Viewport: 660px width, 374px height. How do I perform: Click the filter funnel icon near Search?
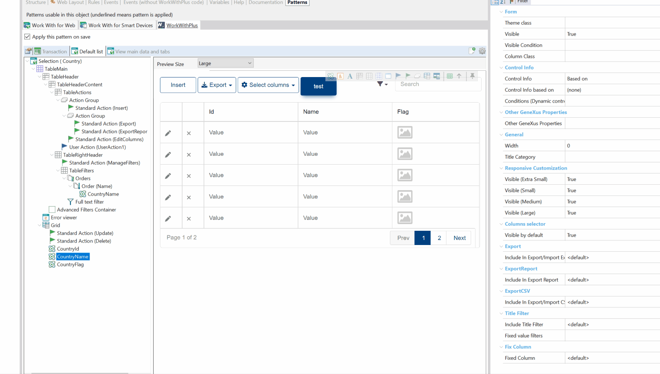click(x=380, y=84)
